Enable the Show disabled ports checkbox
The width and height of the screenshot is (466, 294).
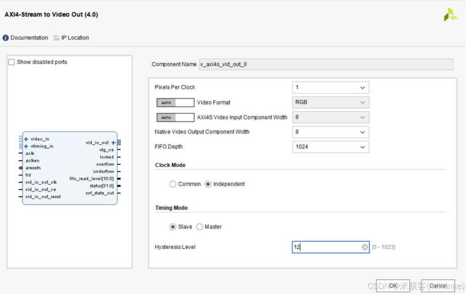[11, 62]
